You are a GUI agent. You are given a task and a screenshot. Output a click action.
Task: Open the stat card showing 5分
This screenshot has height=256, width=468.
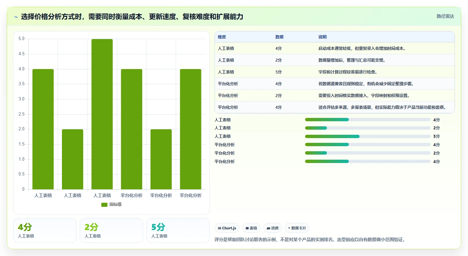pyautogui.click(x=178, y=230)
